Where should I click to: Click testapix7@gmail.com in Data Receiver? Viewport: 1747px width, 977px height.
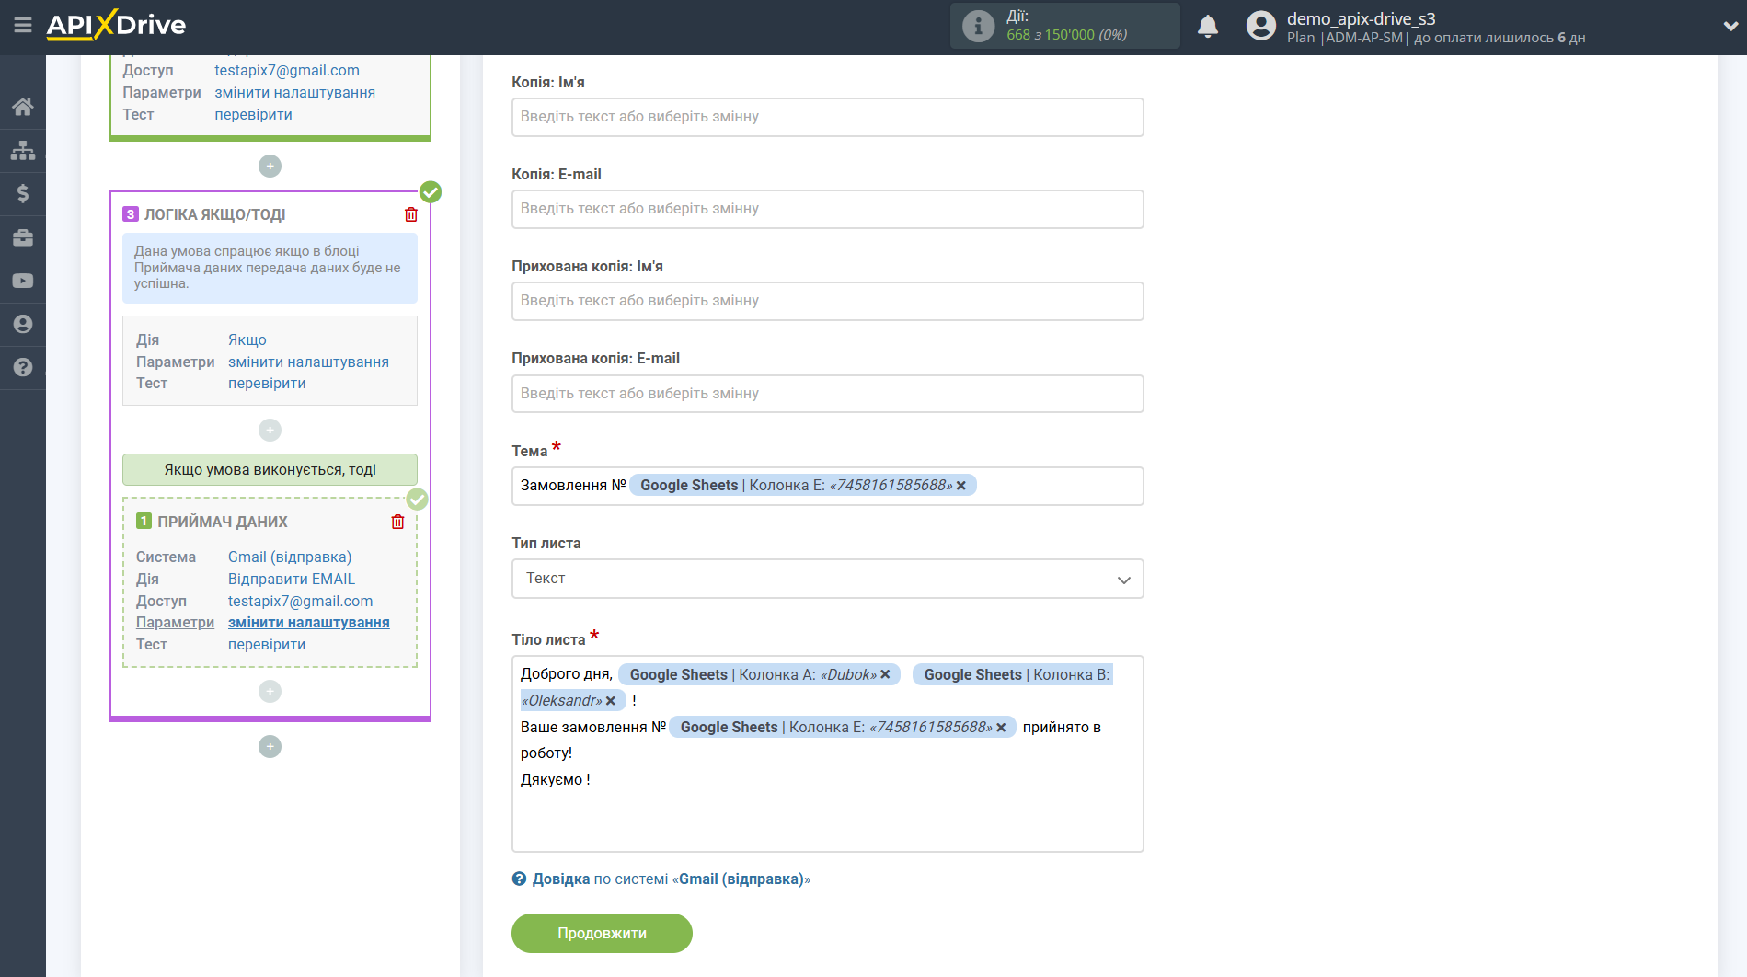coord(300,601)
